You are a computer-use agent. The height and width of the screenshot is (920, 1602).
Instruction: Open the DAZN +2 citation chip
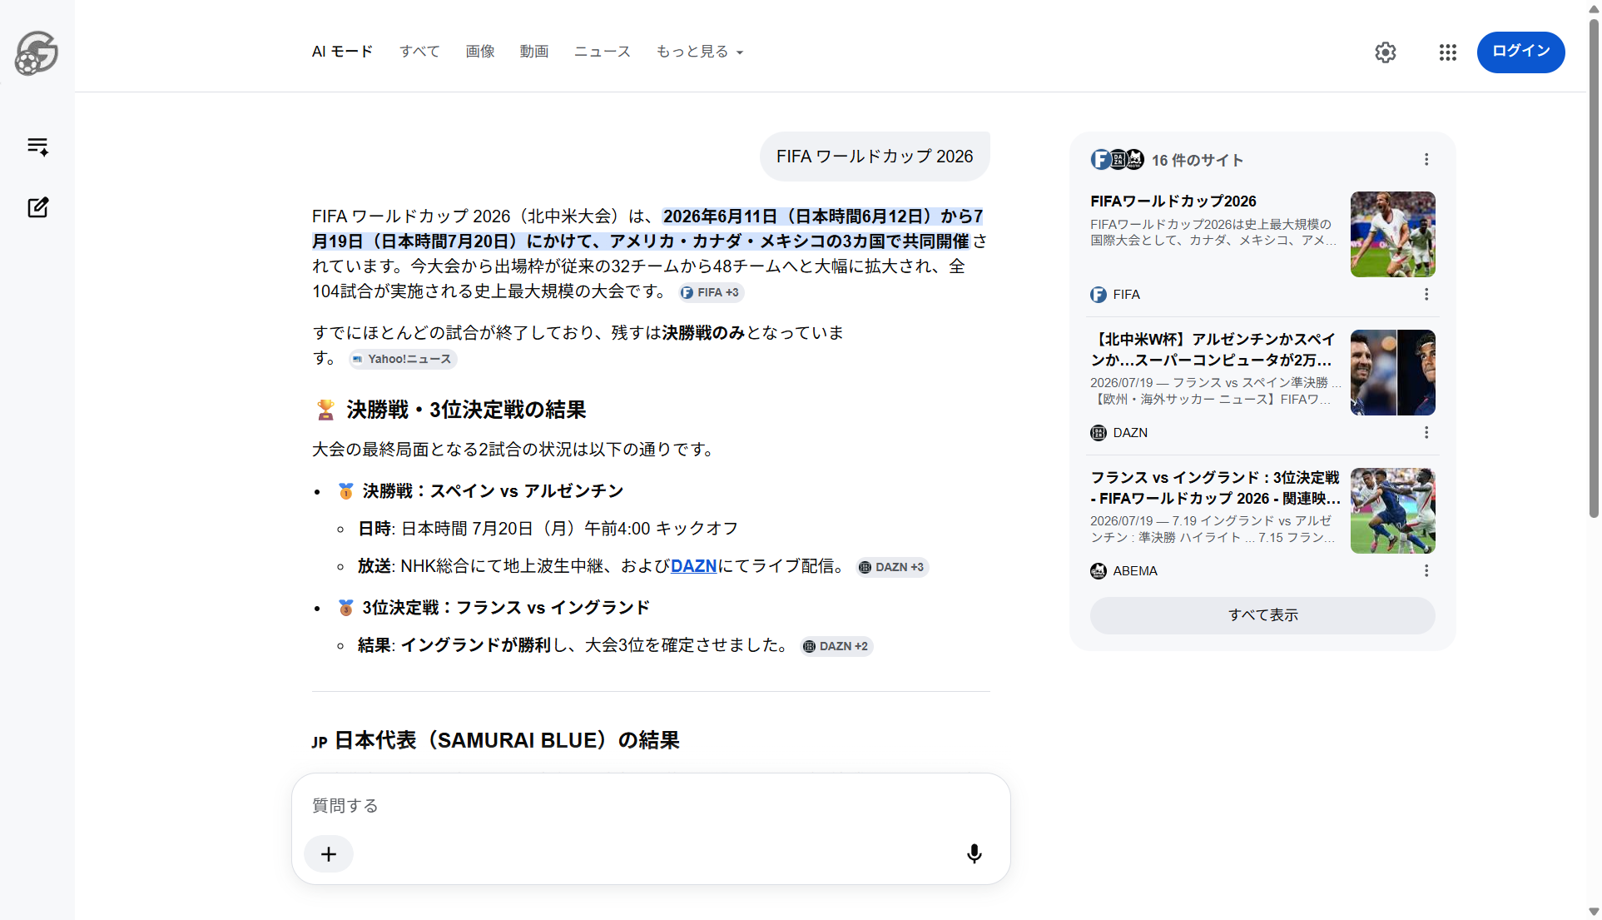(836, 646)
